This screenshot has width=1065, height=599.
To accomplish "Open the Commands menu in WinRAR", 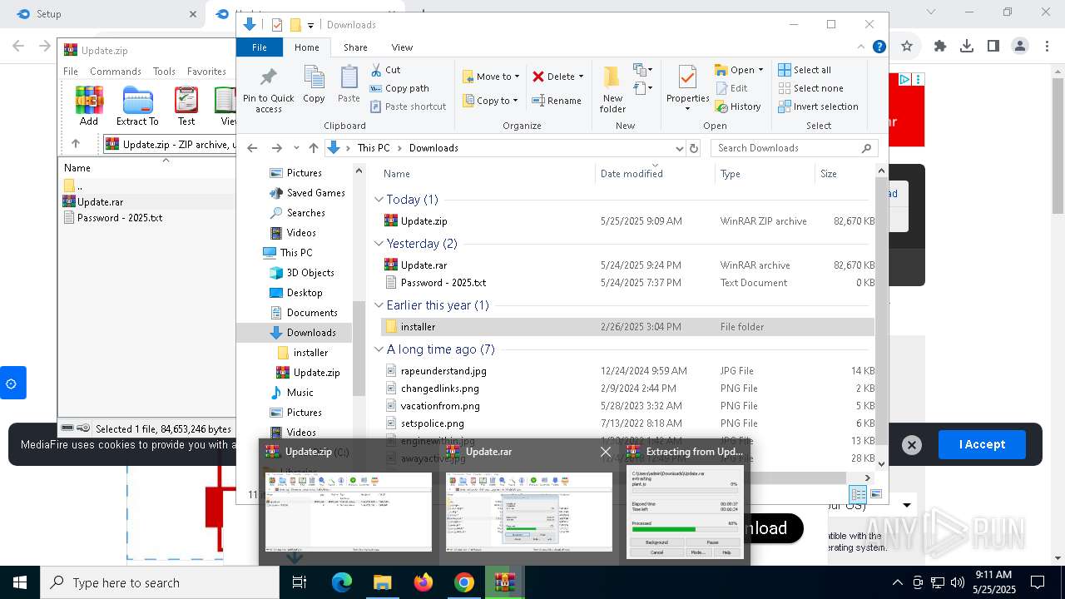I will [x=116, y=72].
